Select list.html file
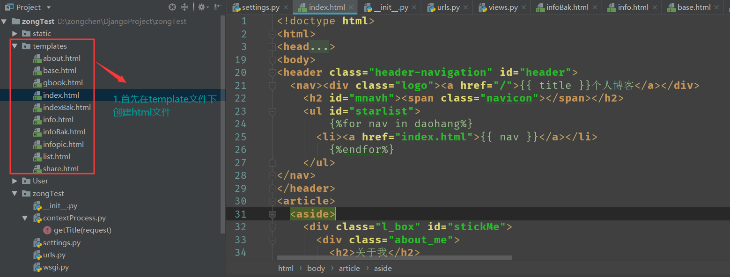Screen dimensions: 730x277 tap(56, 157)
